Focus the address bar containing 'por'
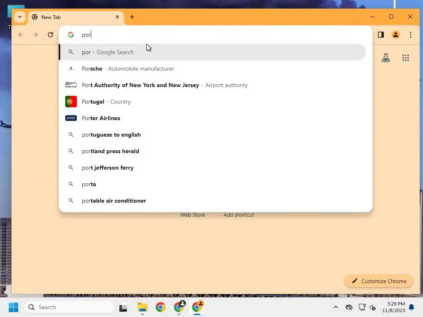 pyautogui.click(x=216, y=35)
